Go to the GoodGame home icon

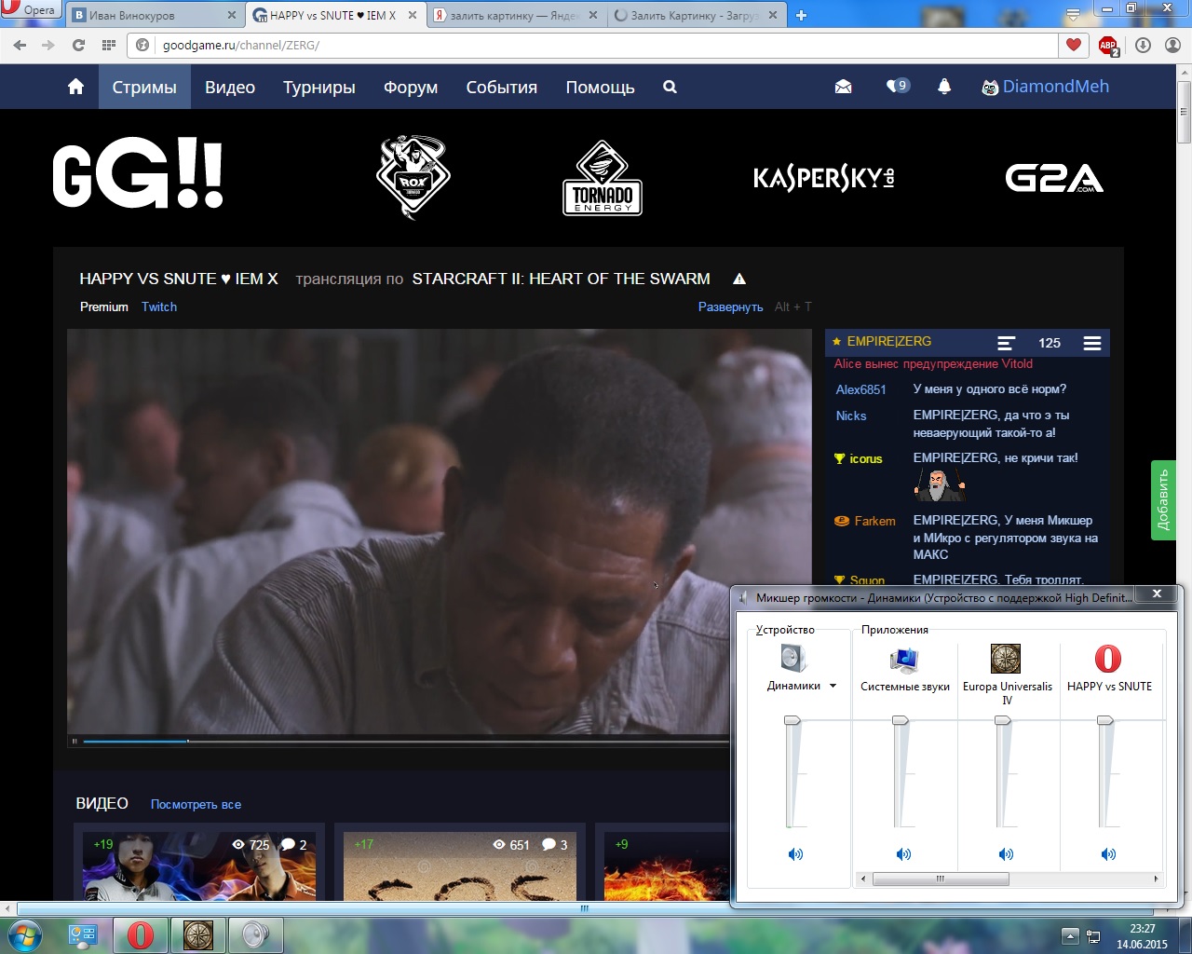point(75,87)
